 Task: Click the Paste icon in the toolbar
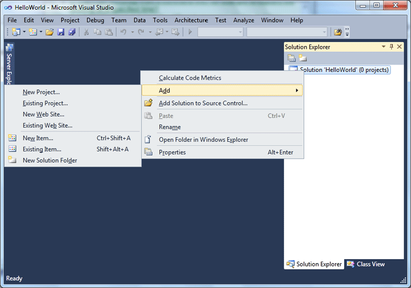(109, 32)
